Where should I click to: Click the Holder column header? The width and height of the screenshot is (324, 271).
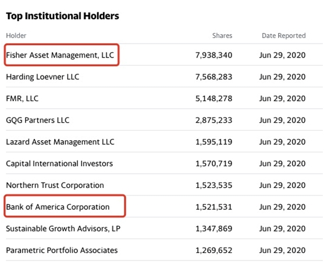[x=16, y=35]
